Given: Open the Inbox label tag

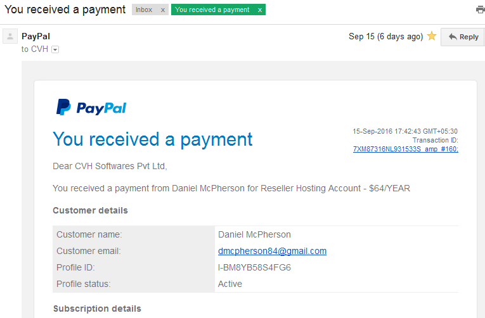Looking at the screenshot, I should tap(144, 10).
